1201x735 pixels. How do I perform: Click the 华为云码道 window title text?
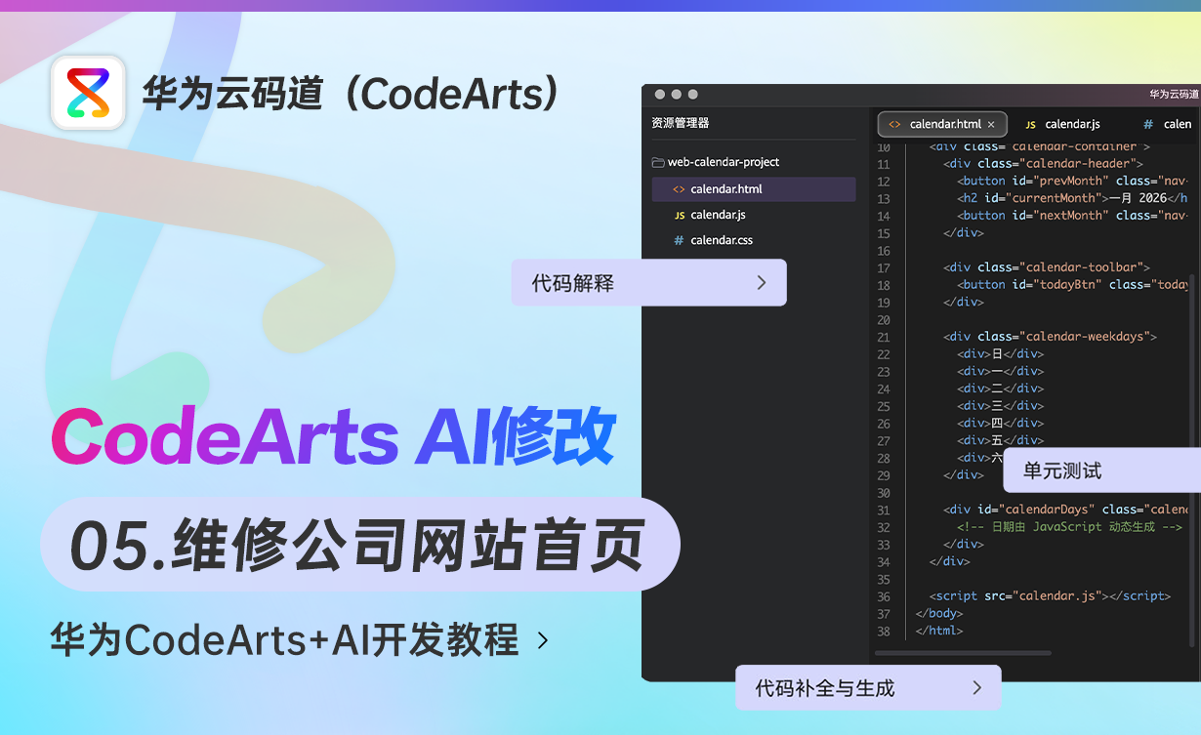tap(1175, 95)
